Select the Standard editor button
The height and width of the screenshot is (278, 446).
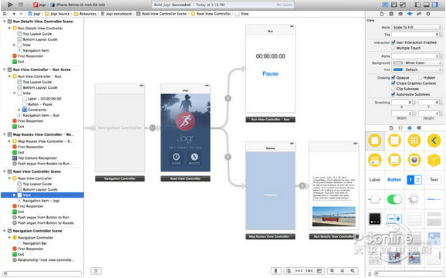coord(385,5)
